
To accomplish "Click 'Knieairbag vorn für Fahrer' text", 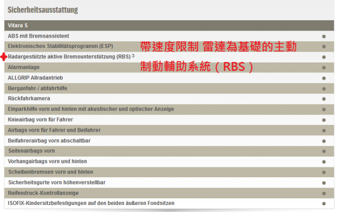I will [x=40, y=119].
